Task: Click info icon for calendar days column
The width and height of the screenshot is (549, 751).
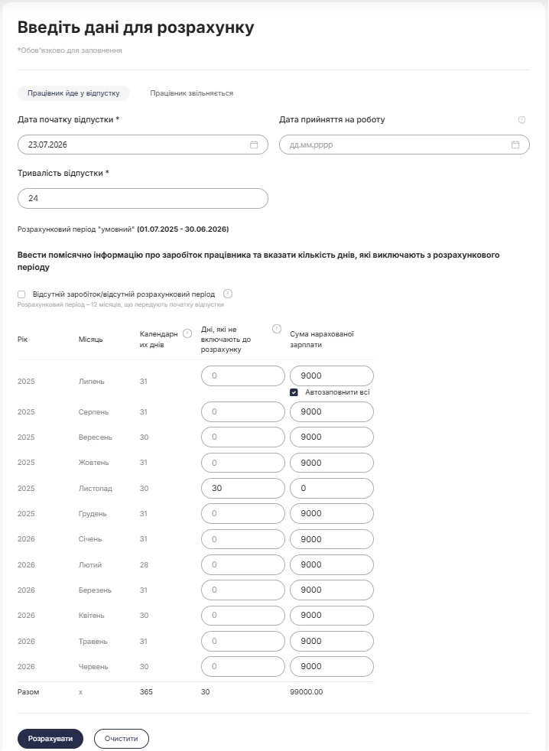Action: pos(187,333)
